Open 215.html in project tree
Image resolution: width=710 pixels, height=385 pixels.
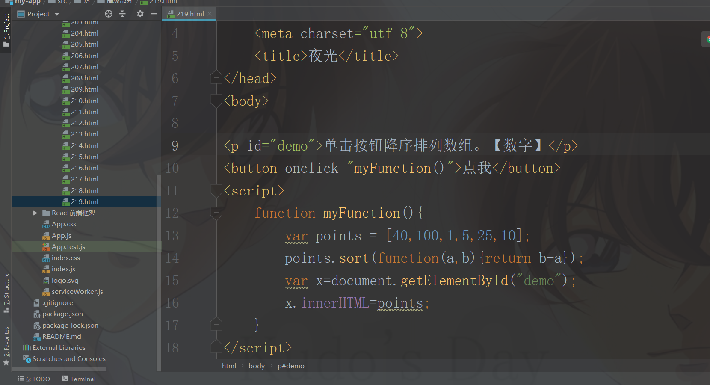(80, 157)
